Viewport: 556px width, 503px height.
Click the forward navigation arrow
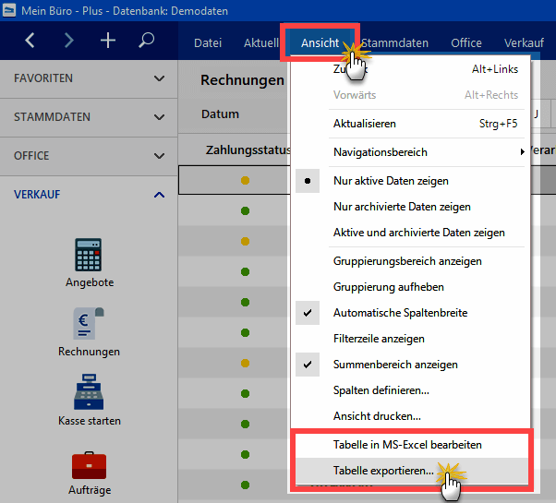(68, 41)
